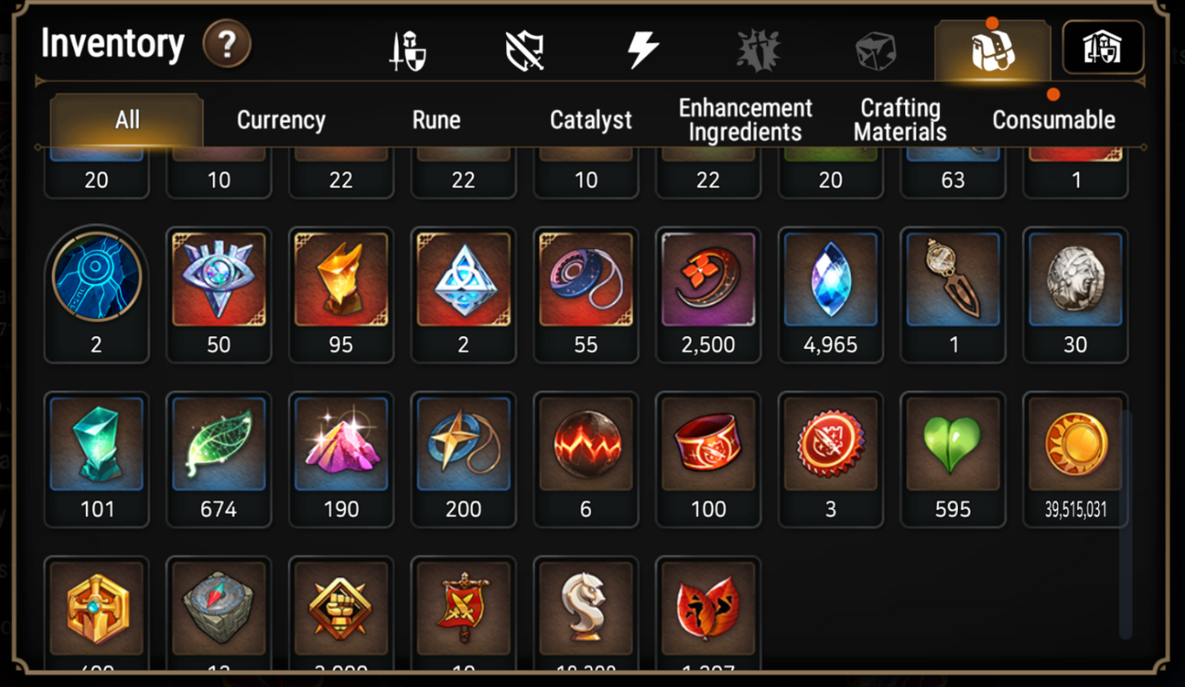Switch to the Rune tab
This screenshot has height=687, width=1185.
(435, 121)
